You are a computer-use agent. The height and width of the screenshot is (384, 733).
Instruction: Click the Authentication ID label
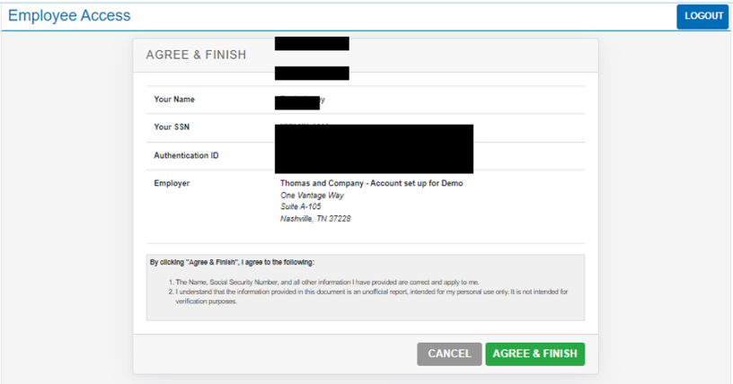[x=186, y=155]
